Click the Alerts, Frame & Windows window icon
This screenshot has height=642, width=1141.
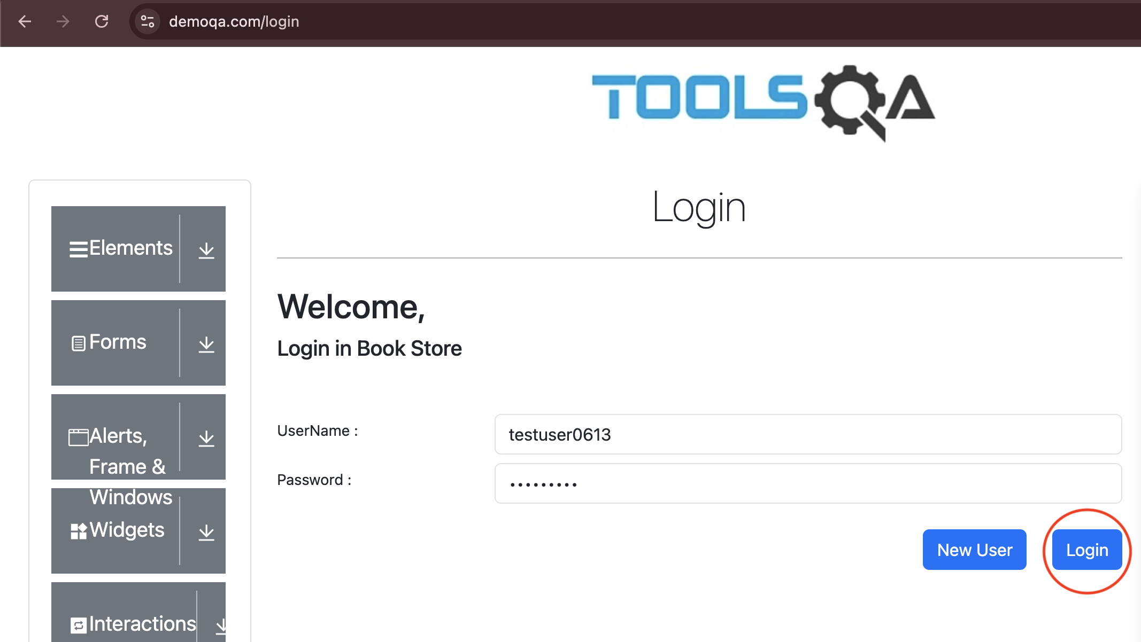click(x=79, y=437)
